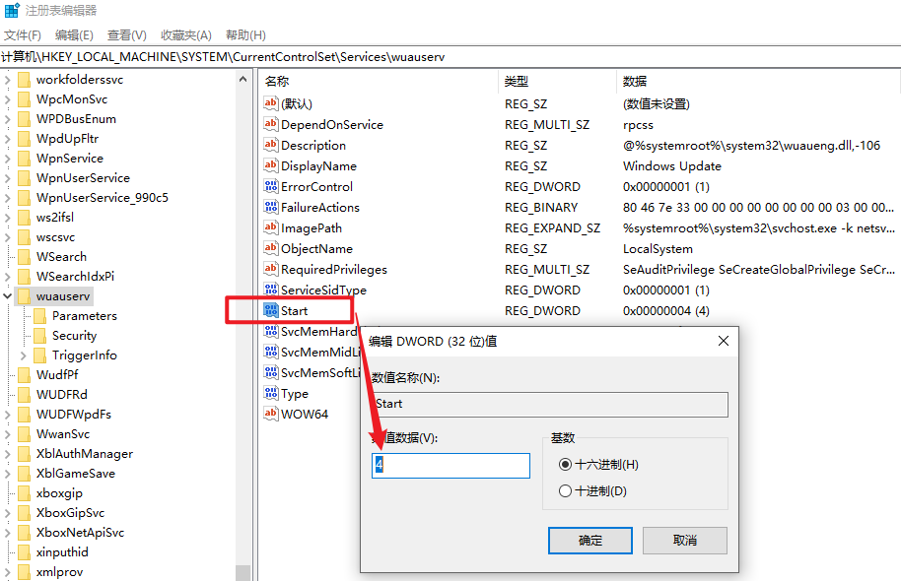Click the SvcMemSoftLimit DWORD icon
This screenshot has width=901, height=581.
point(271,372)
